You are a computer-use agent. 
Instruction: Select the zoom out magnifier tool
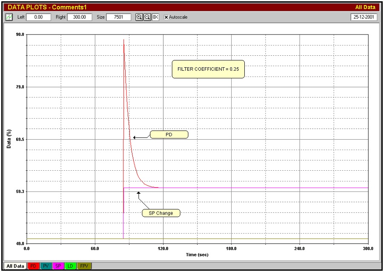tap(147, 17)
